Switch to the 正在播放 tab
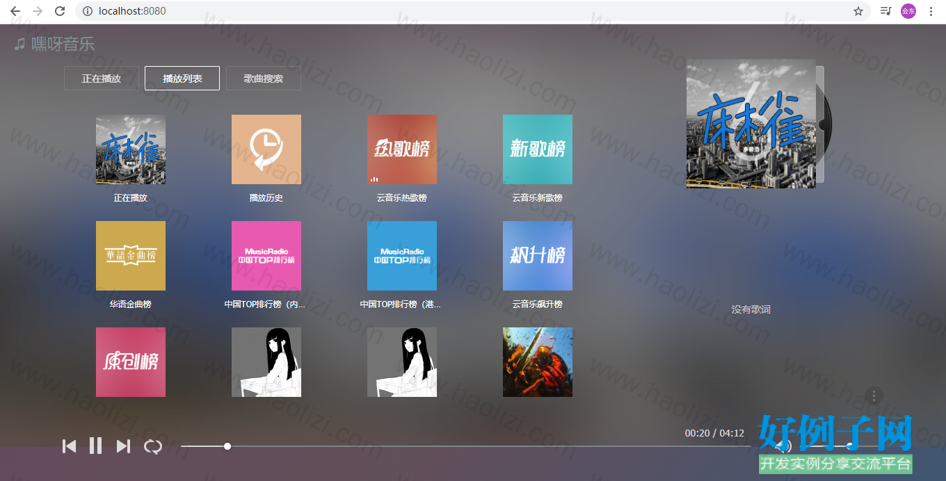 pos(102,79)
